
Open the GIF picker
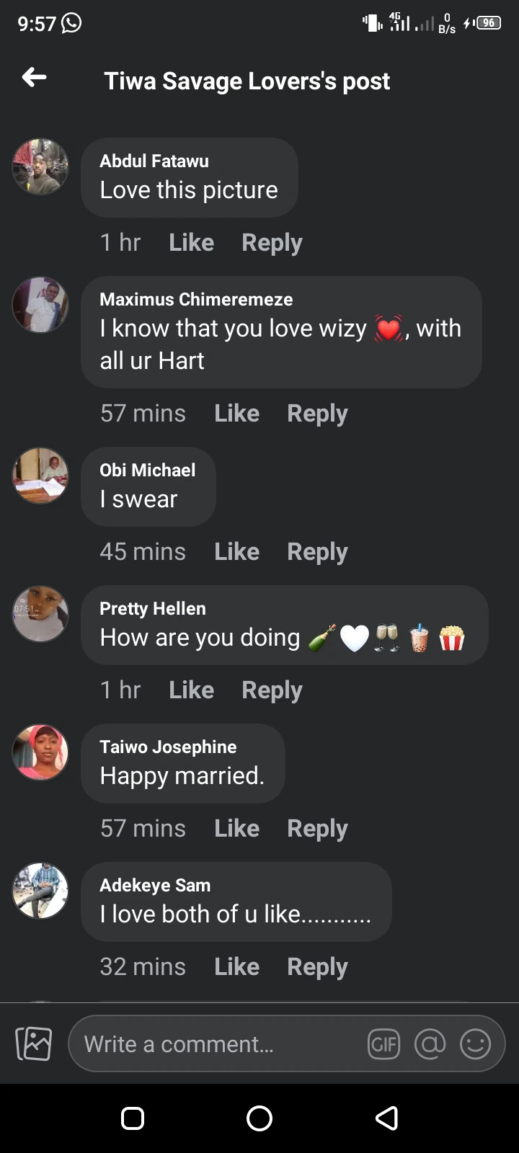383,1043
